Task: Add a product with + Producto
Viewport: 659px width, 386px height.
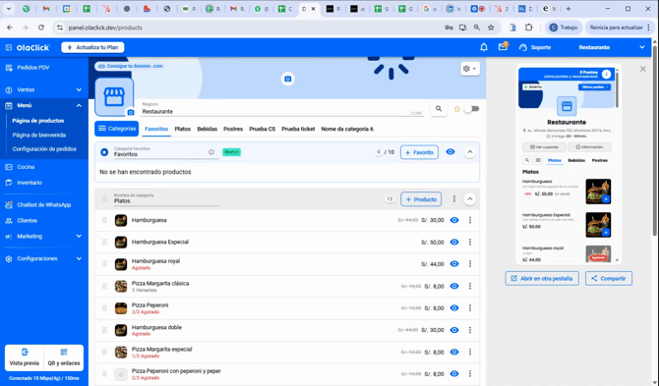Action: [421, 199]
